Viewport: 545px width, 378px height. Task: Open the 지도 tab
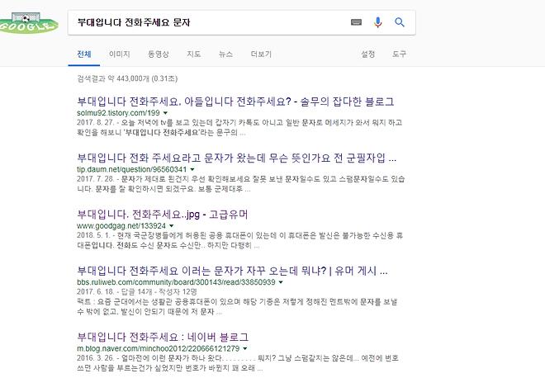pos(193,54)
